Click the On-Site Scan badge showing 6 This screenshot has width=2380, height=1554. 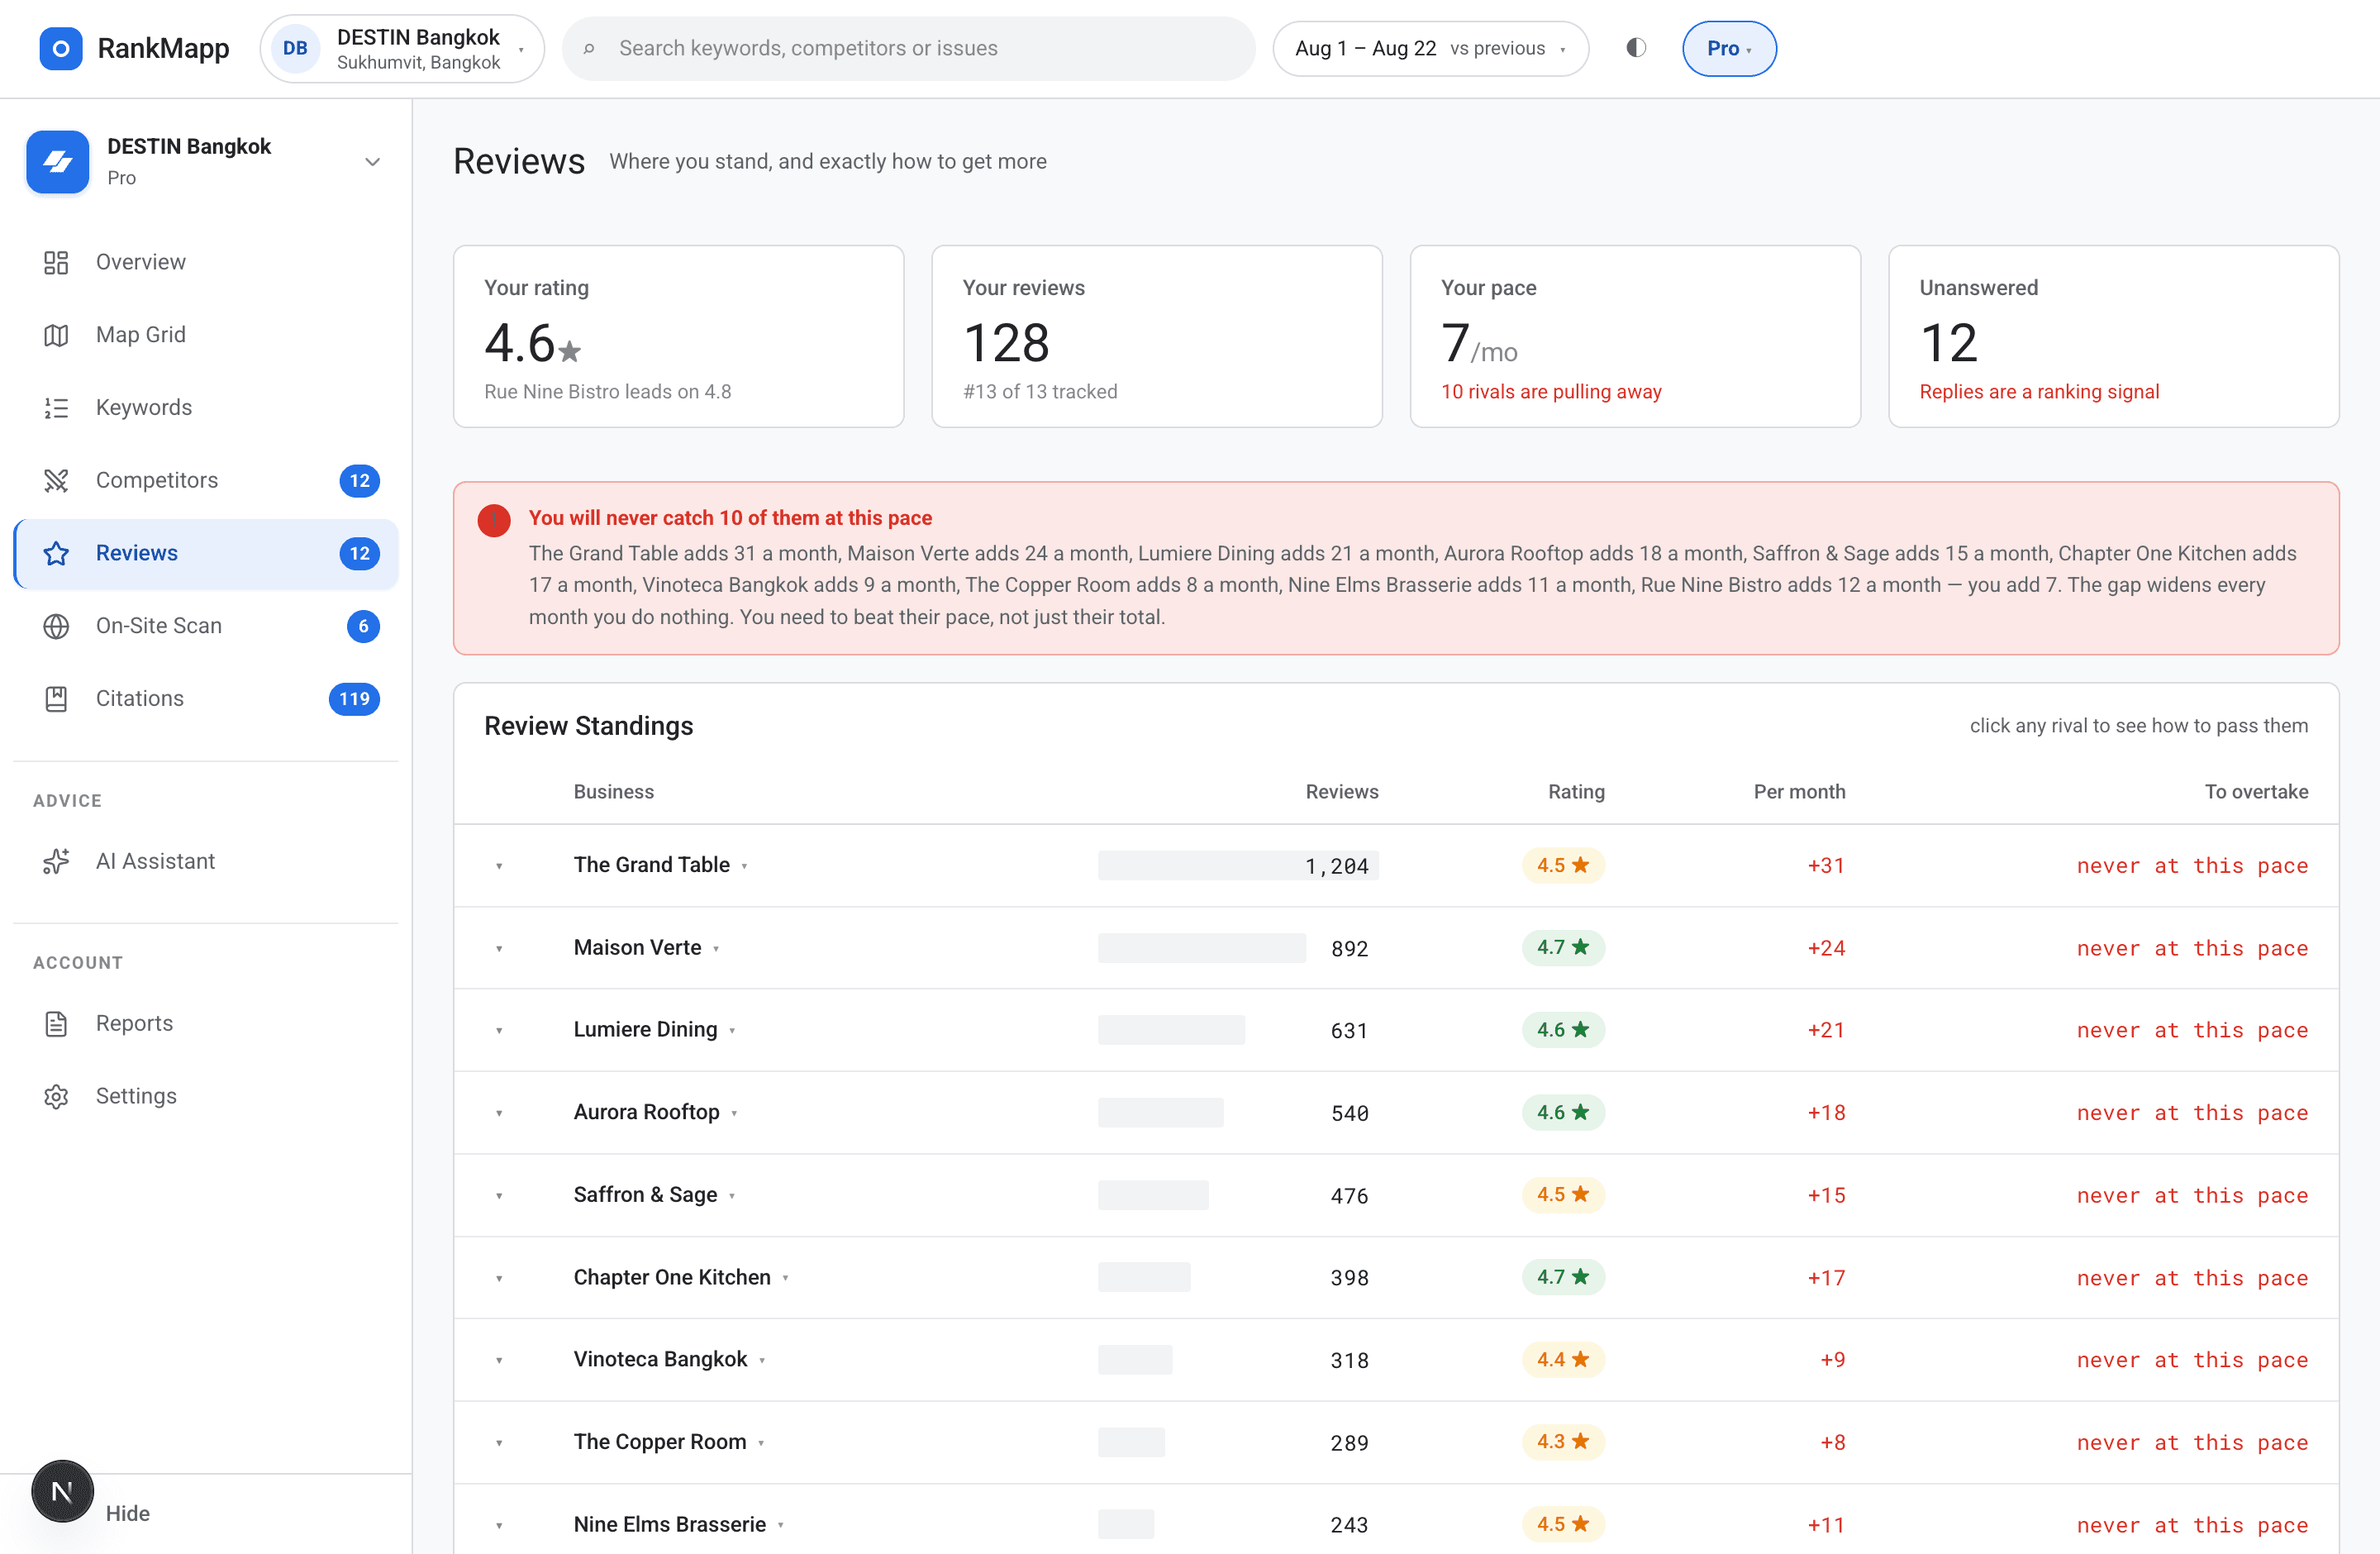pos(363,626)
